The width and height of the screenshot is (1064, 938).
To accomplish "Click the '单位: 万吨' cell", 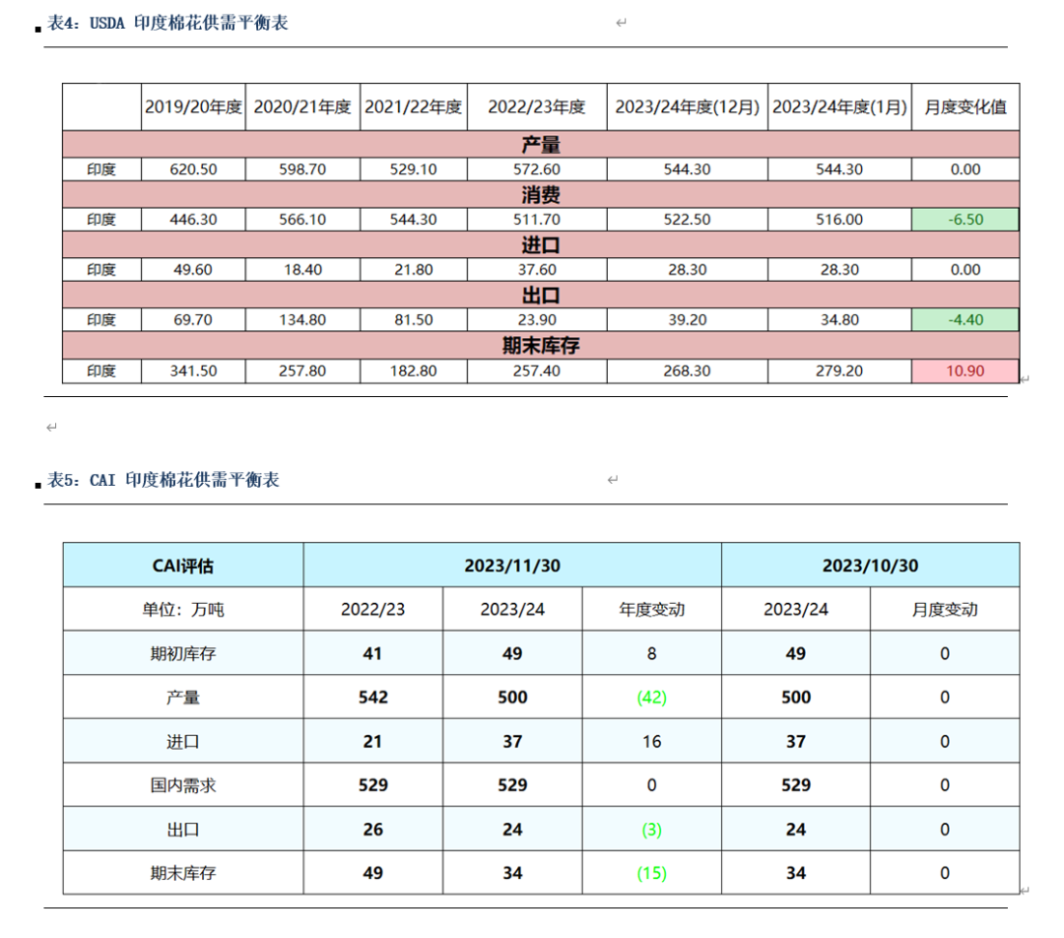I will pos(183,610).
